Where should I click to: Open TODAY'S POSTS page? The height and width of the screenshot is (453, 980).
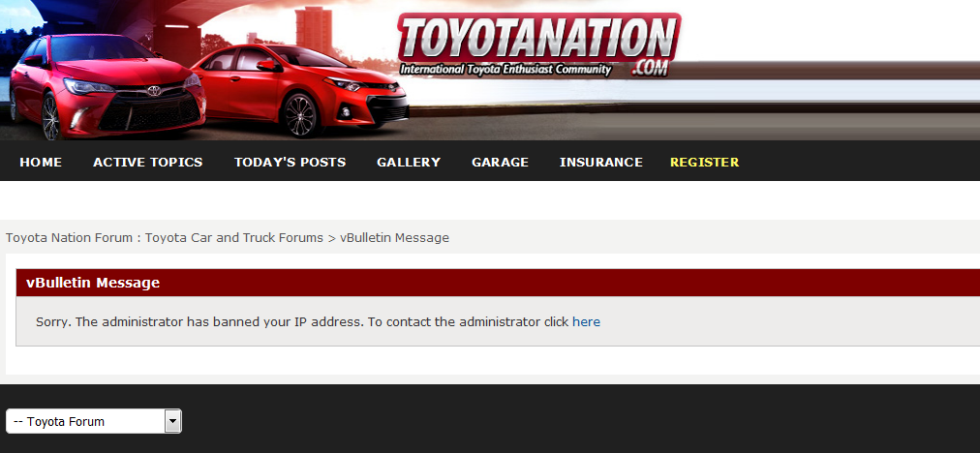(290, 162)
